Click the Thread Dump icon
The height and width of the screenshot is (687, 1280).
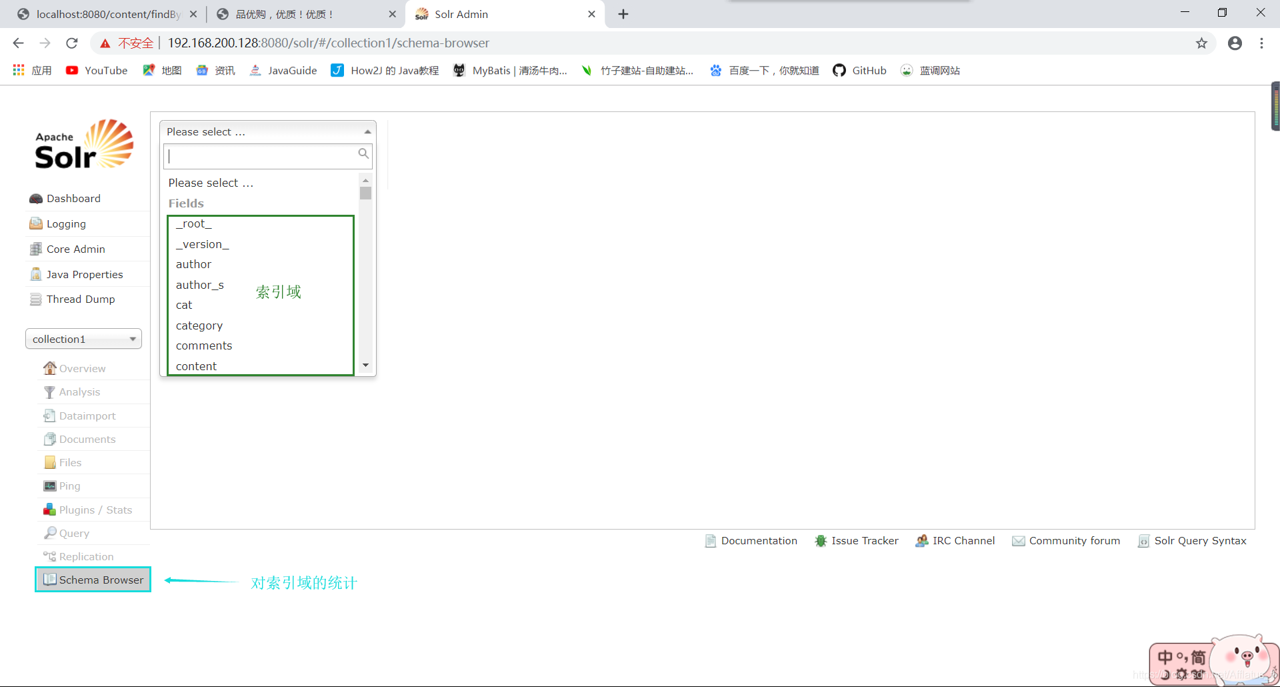(x=36, y=299)
